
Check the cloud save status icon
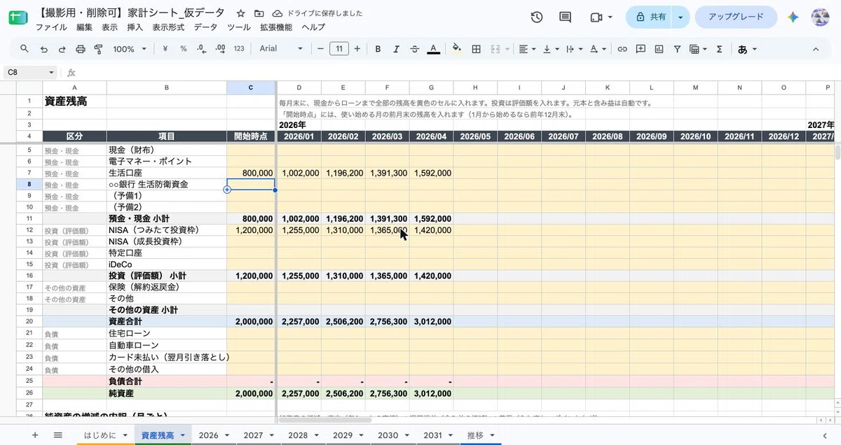(x=278, y=14)
